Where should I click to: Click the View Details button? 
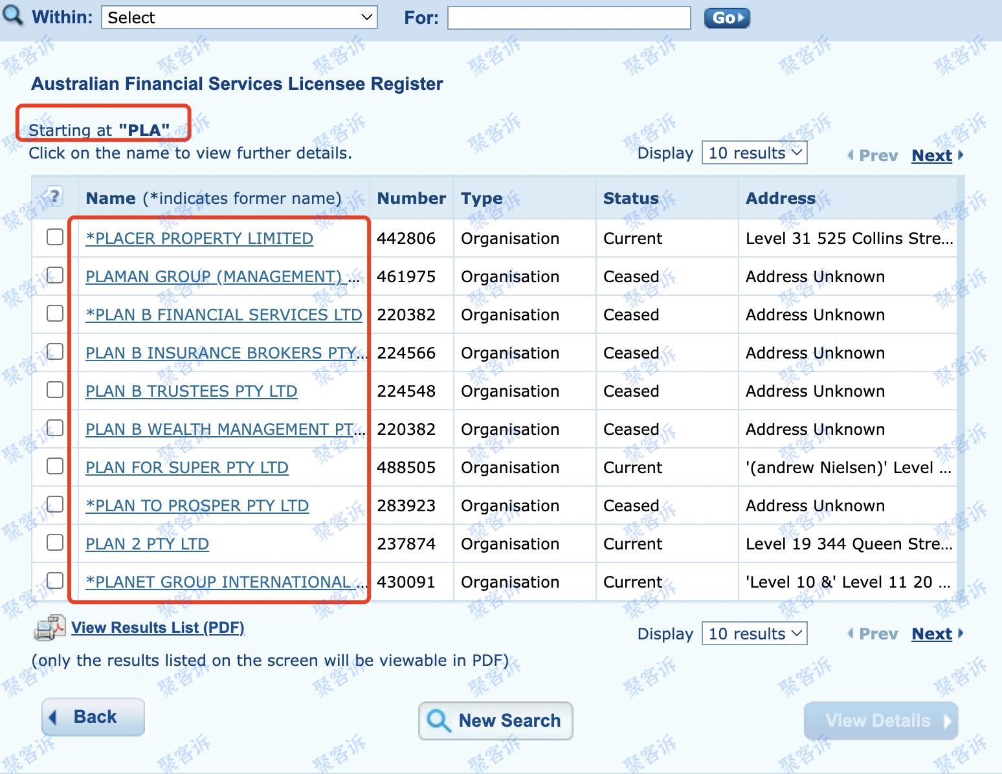point(881,721)
